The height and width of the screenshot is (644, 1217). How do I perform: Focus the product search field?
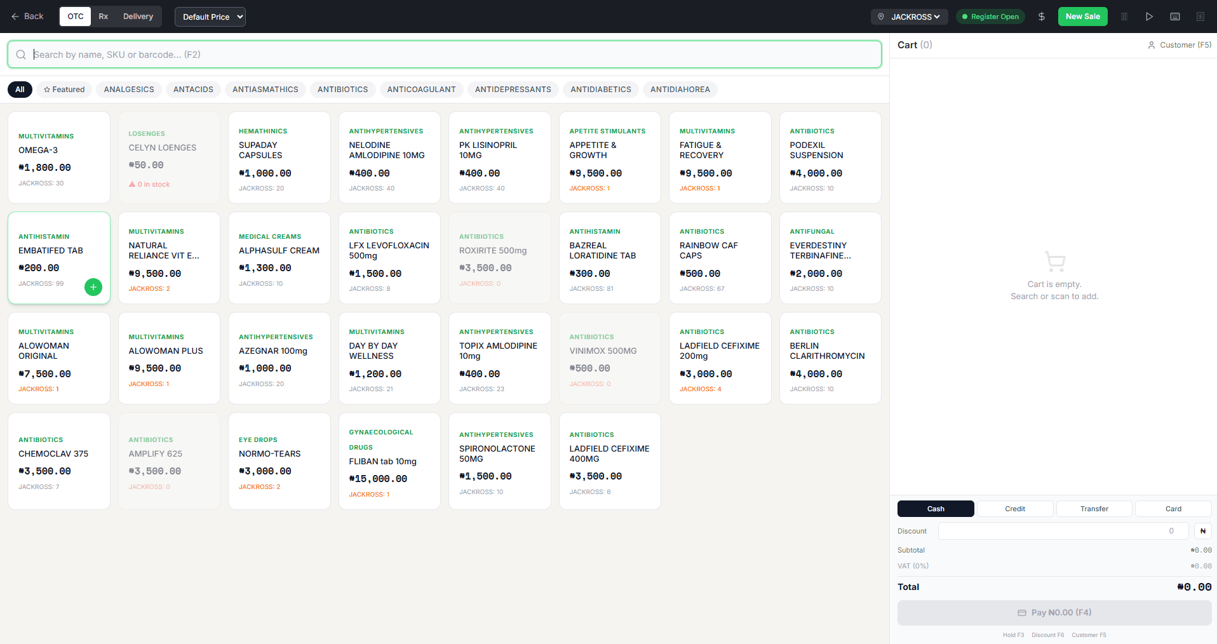(x=445, y=55)
